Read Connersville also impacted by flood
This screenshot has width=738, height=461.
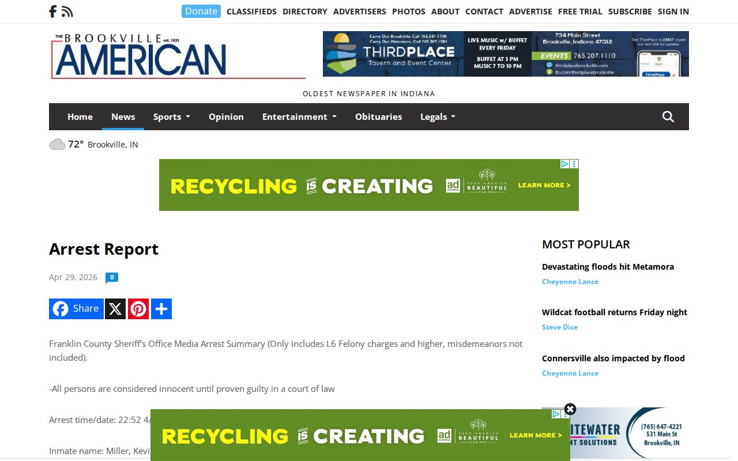click(613, 358)
